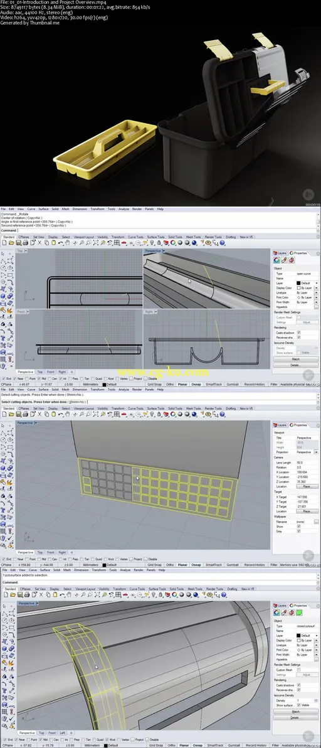Toggle Receives shadows checkbox in bottom frame Properties

coord(298,689)
